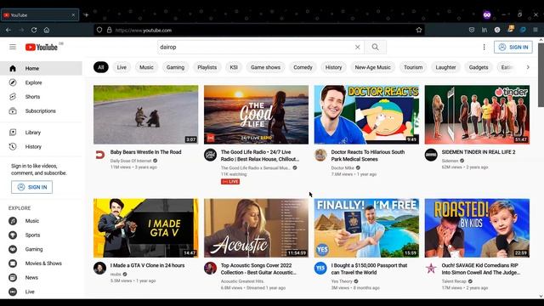Viewport: 544px width, 306px height.
Task: Select the KSI filter chip
Action: (x=234, y=67)
